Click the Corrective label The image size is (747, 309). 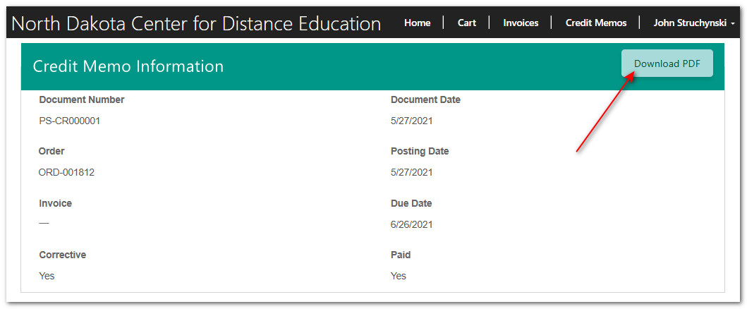pyautogui.click(x=62, y=255)
